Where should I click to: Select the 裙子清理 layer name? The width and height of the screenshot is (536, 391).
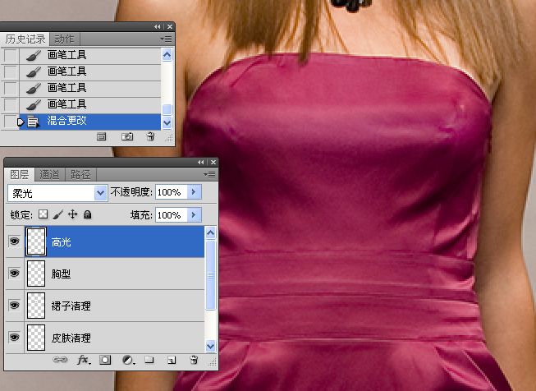point(71,306)
